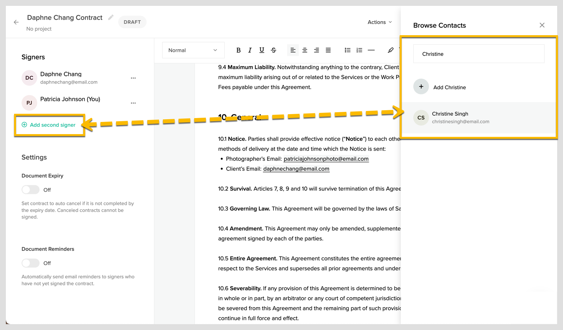Click Daphne Chang's signer email text
Screen dimensions: 563x330
(69, 82)
